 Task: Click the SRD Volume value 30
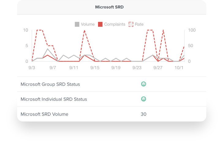(x=144, y=114)
